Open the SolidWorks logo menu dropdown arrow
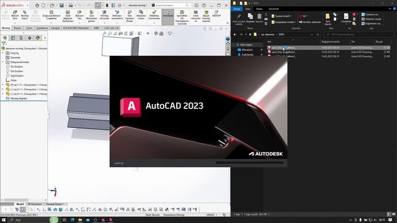Screen dimensions: 397x223 pyautogui.click(x=27, y=6)
